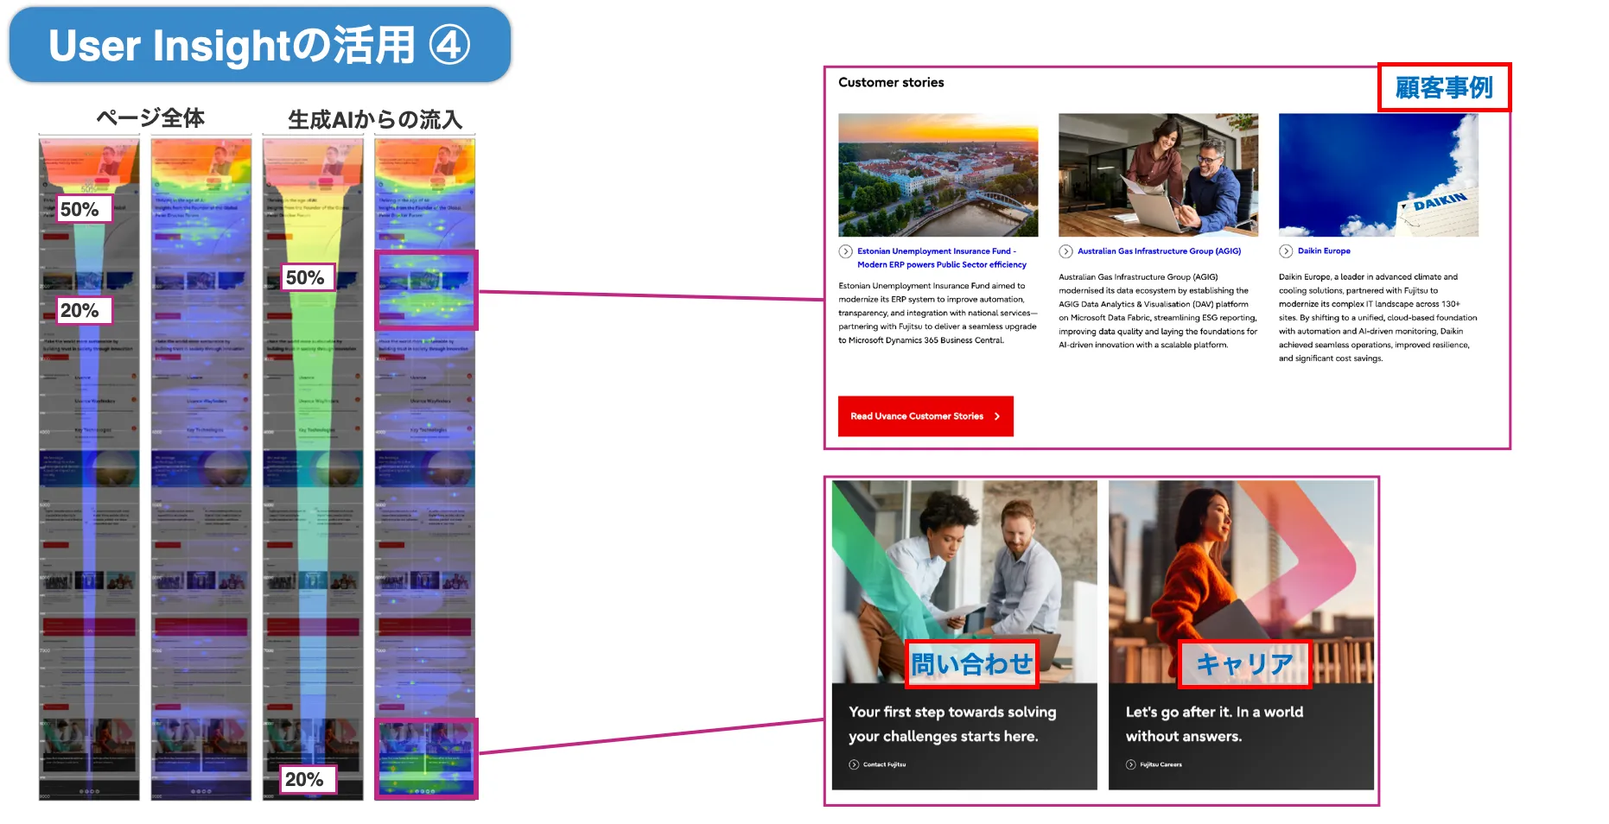Open the Fujitsu Careers link
The height and width of the screenshot is (824, 1609).
(1161, 764)
